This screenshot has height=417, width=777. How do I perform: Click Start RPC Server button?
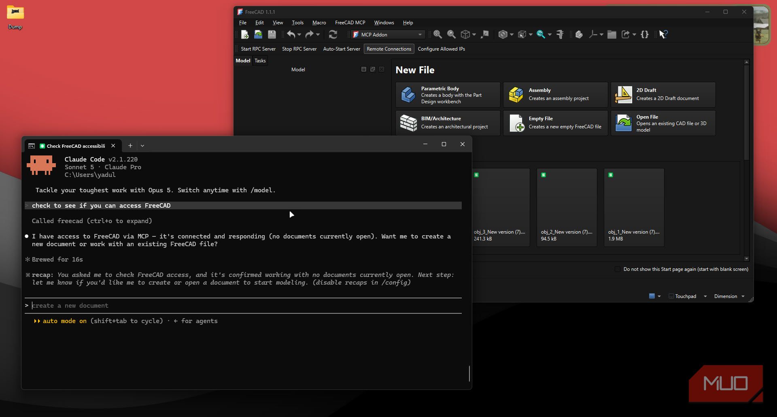point(258,49)
